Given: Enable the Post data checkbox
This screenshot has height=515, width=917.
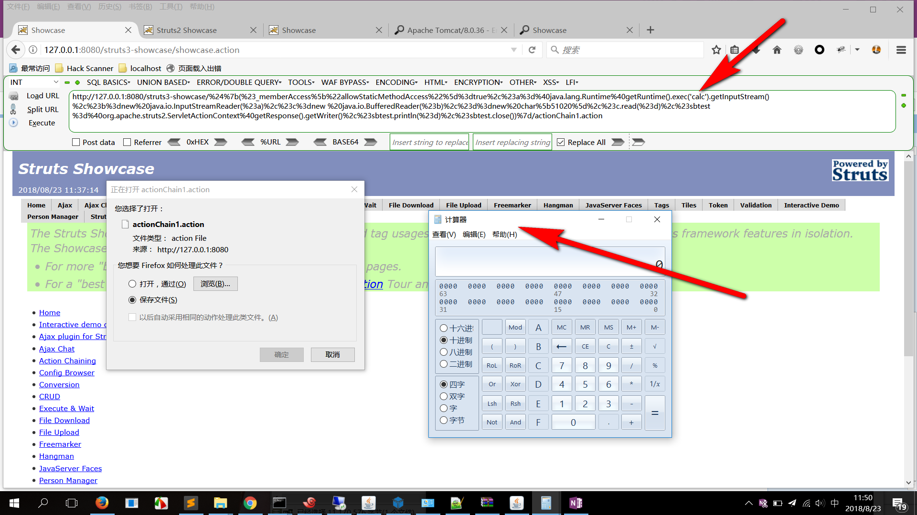Looking at the screenshot, I should point(76,142).
